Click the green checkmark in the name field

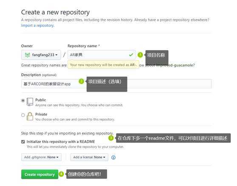(131, 54)
